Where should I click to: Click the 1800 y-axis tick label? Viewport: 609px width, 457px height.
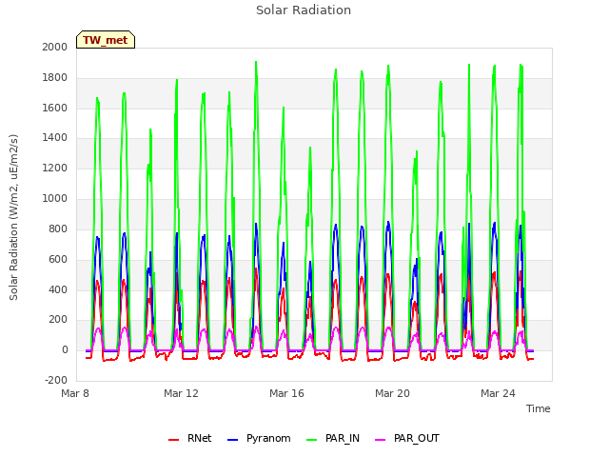pyautogui.click(x=55, y=78)
